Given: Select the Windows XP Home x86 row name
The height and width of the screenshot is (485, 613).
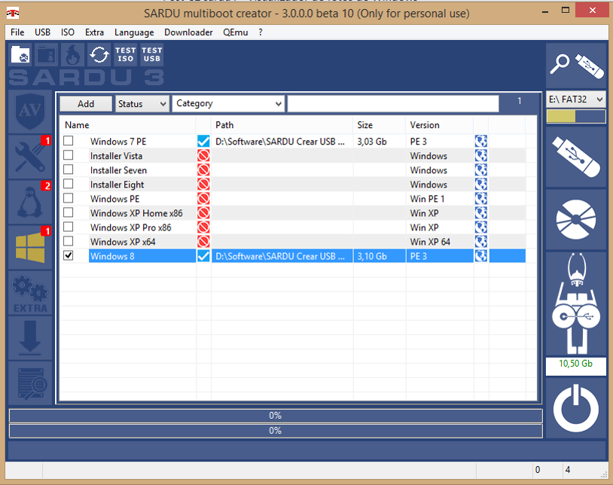Looking at the screenshot, I should tap(136, 213).
